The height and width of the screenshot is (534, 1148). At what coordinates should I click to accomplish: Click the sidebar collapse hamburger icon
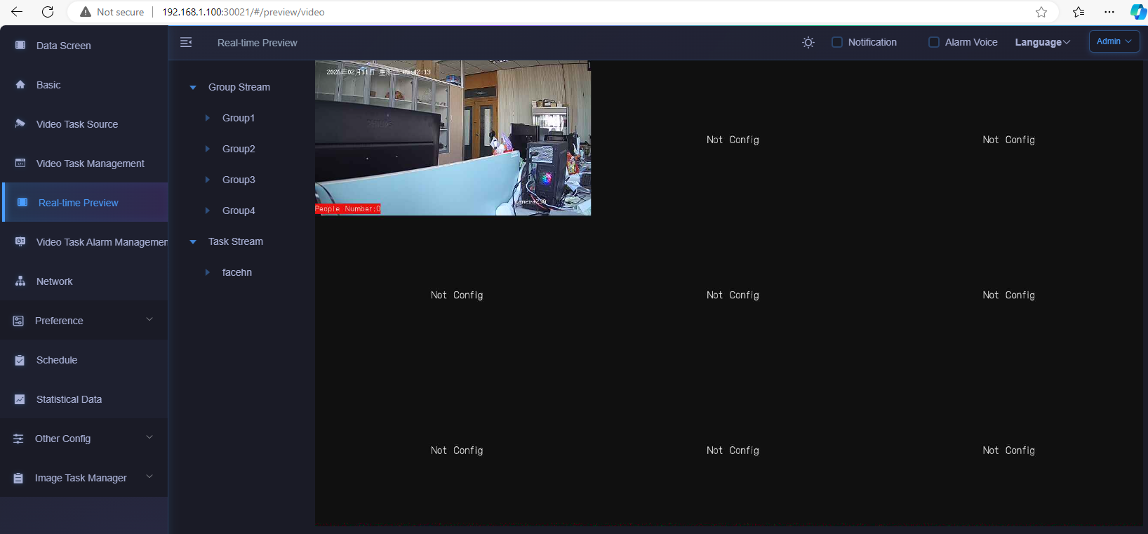[186, 43]
